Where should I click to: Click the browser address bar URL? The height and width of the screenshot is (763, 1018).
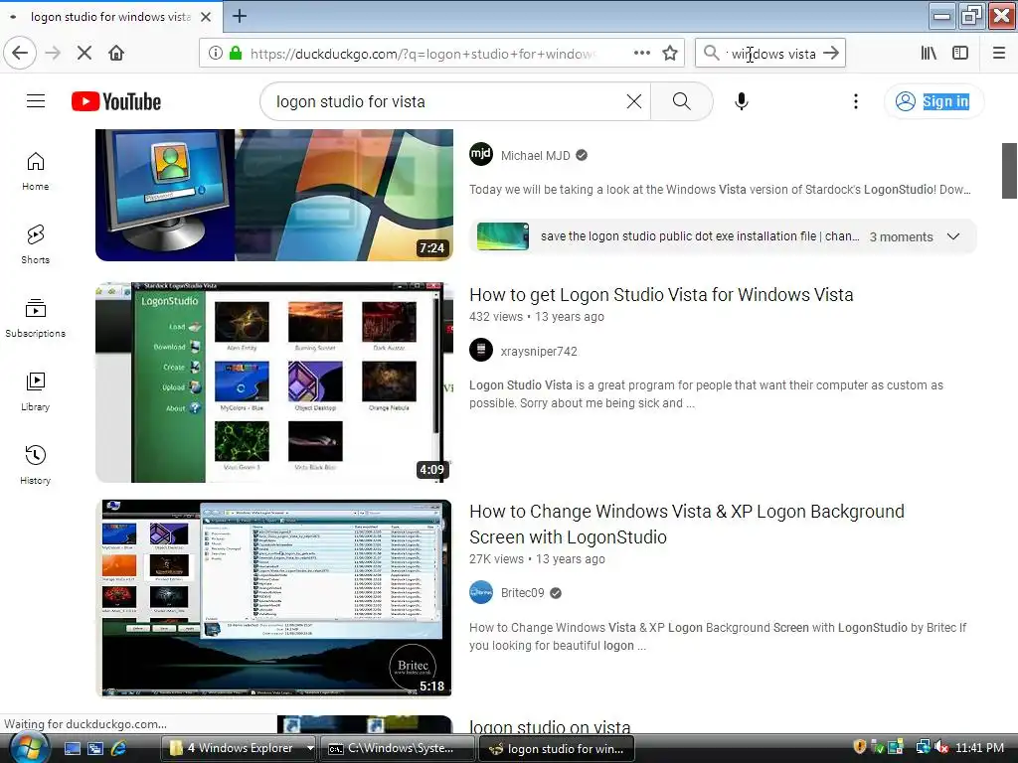coord(422,54)
